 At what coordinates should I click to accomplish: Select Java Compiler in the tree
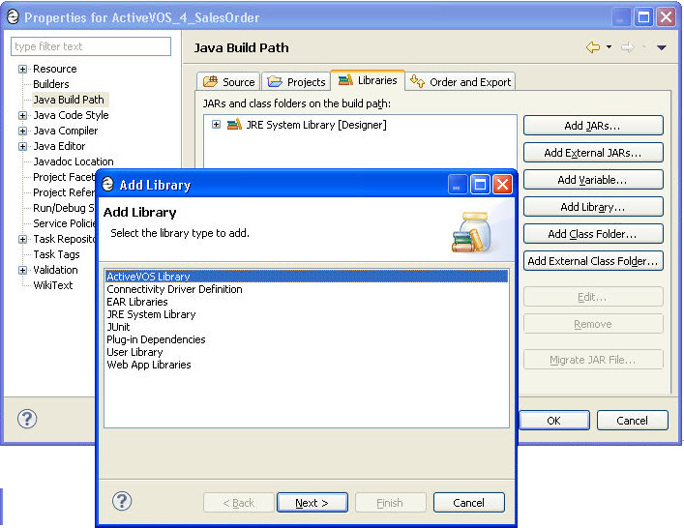tap(66, 131)
